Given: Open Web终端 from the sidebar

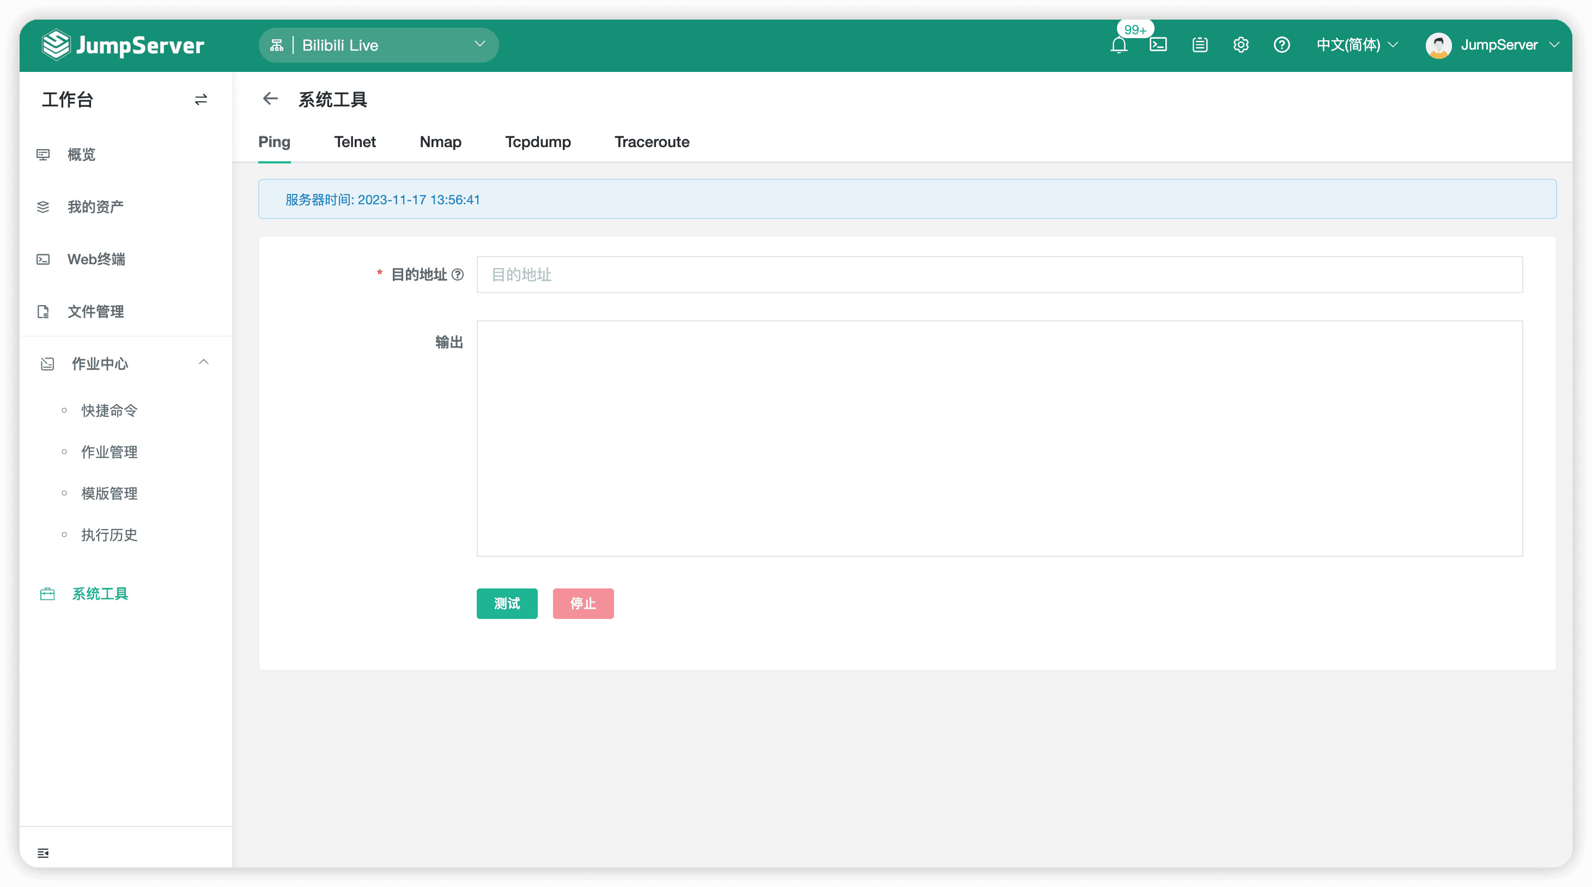Looking at the screenshot, I should point(96,259).
